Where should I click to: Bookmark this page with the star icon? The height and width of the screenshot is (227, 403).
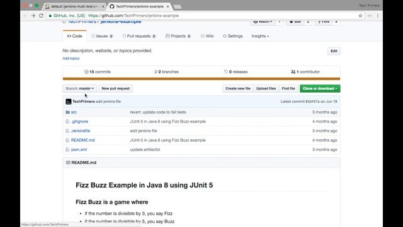tap(360, 16)
